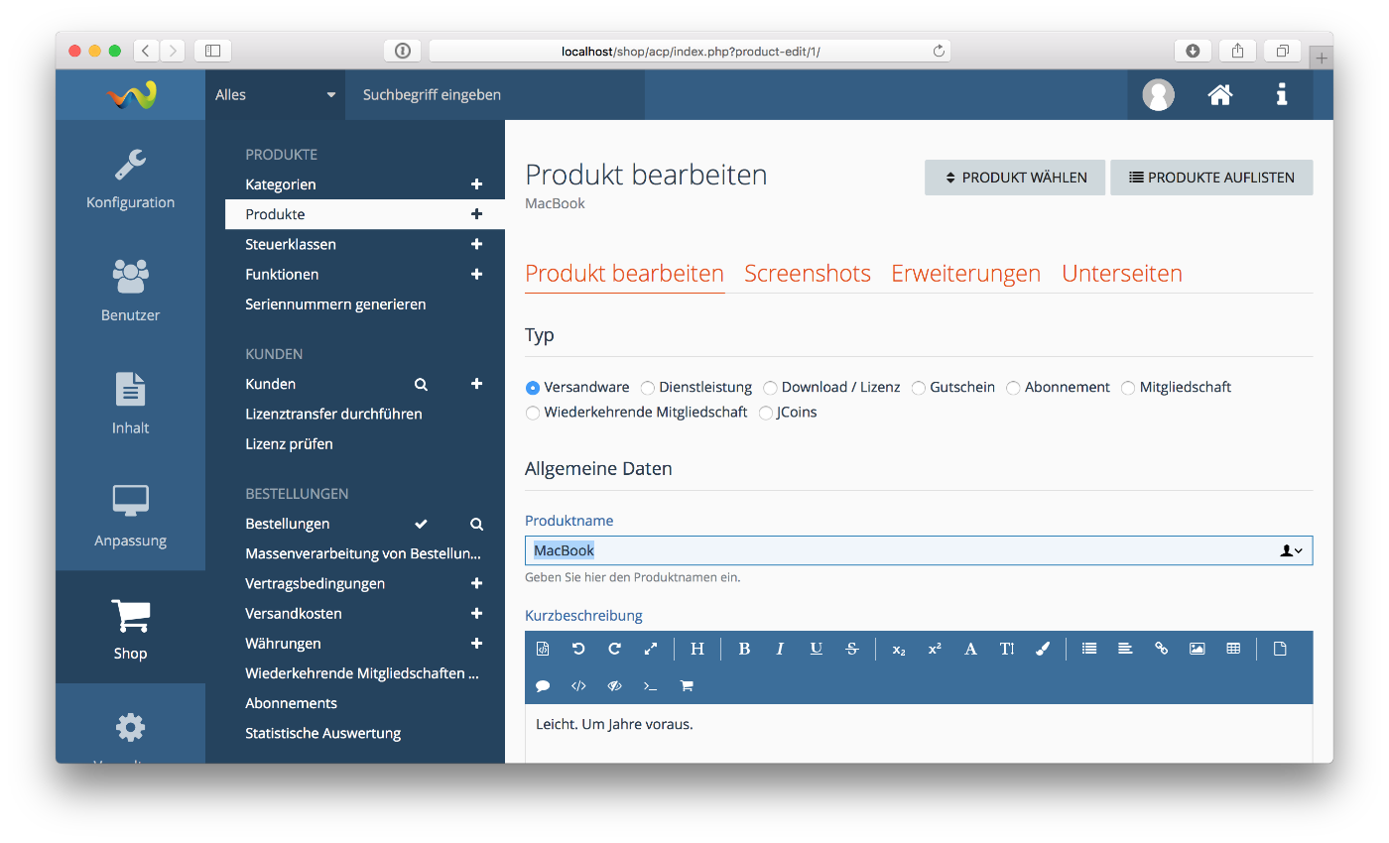Image resolution: width=1389 pixels, height=843 pixels.
Task: Expand the language selector in Produktname field
Action: (1291, 550)
